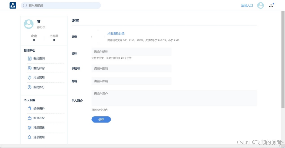Click the 借阅中心 section heading
The width and height of the screenshot is (285, 148).
[x=30, y=50]
